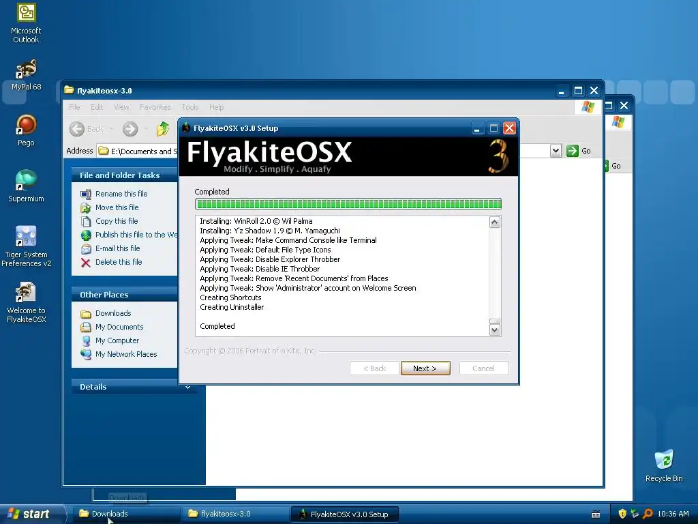Switch to flyakiteosx-3.0 taskbar button
This screenshot has width=698, height=524.
coord(235,514)
